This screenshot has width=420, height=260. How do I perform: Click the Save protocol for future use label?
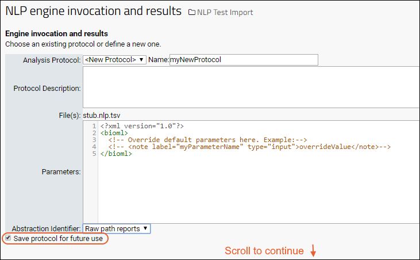pyautogui.click(x=58, y=238)
